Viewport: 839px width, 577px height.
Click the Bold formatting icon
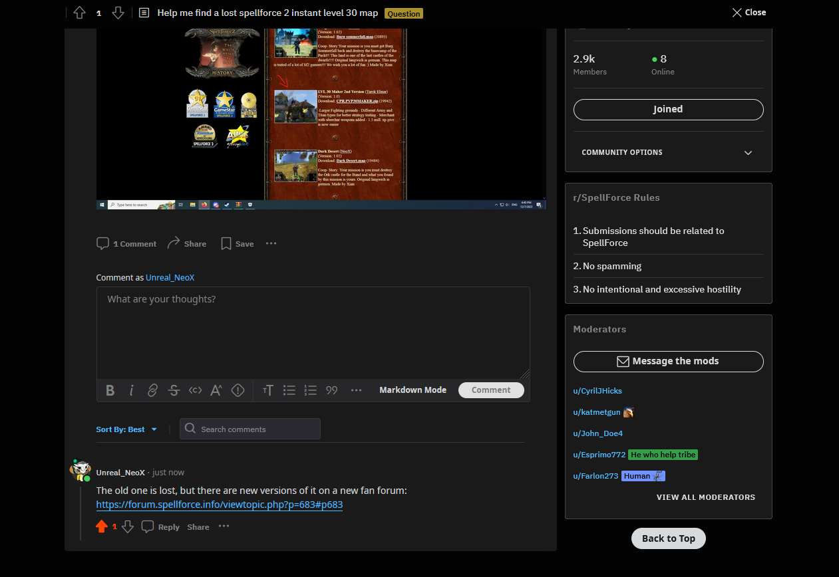[110, 390]
